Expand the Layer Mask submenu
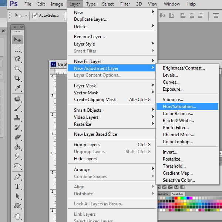This screenshot has height=222, width=222. [153, 85]
